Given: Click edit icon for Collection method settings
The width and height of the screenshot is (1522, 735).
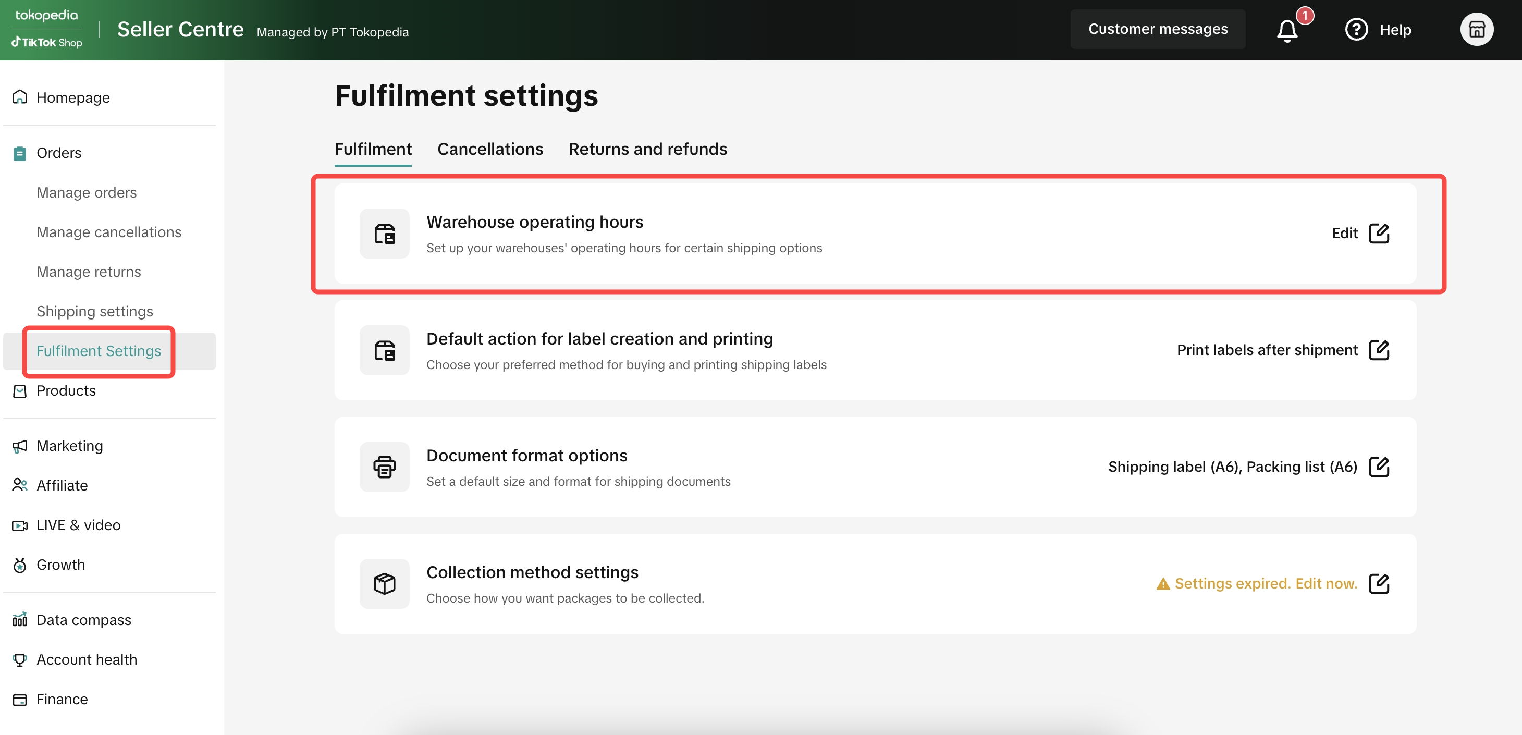Looking at the screenshot, I should (1379, 584).
